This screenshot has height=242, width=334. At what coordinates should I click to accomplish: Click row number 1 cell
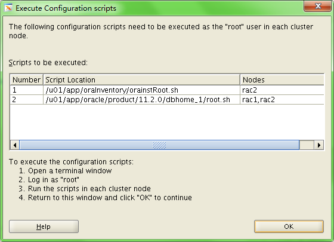pyautogui.click(x=26, y=90)
